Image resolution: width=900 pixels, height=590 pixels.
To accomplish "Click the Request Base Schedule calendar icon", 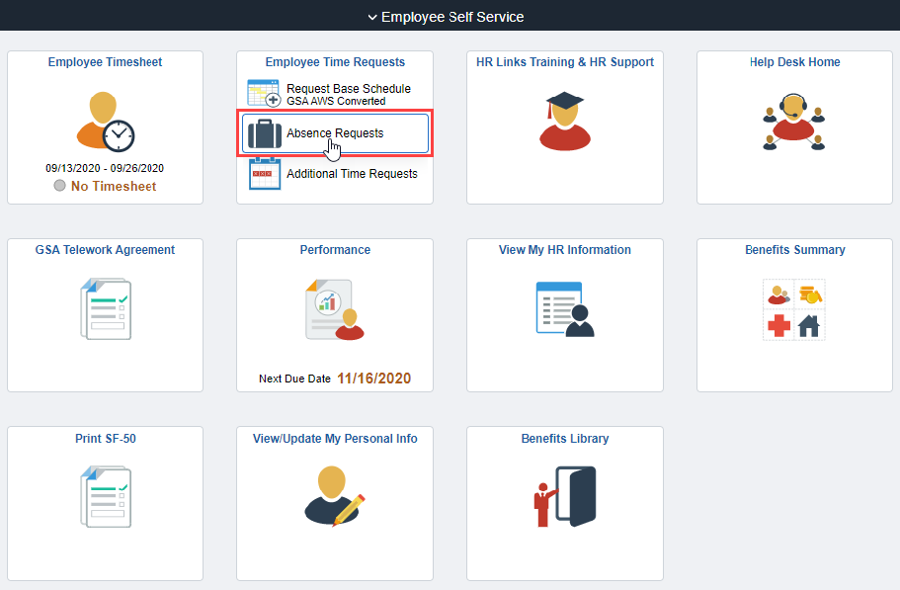I will tap(263, 91).
